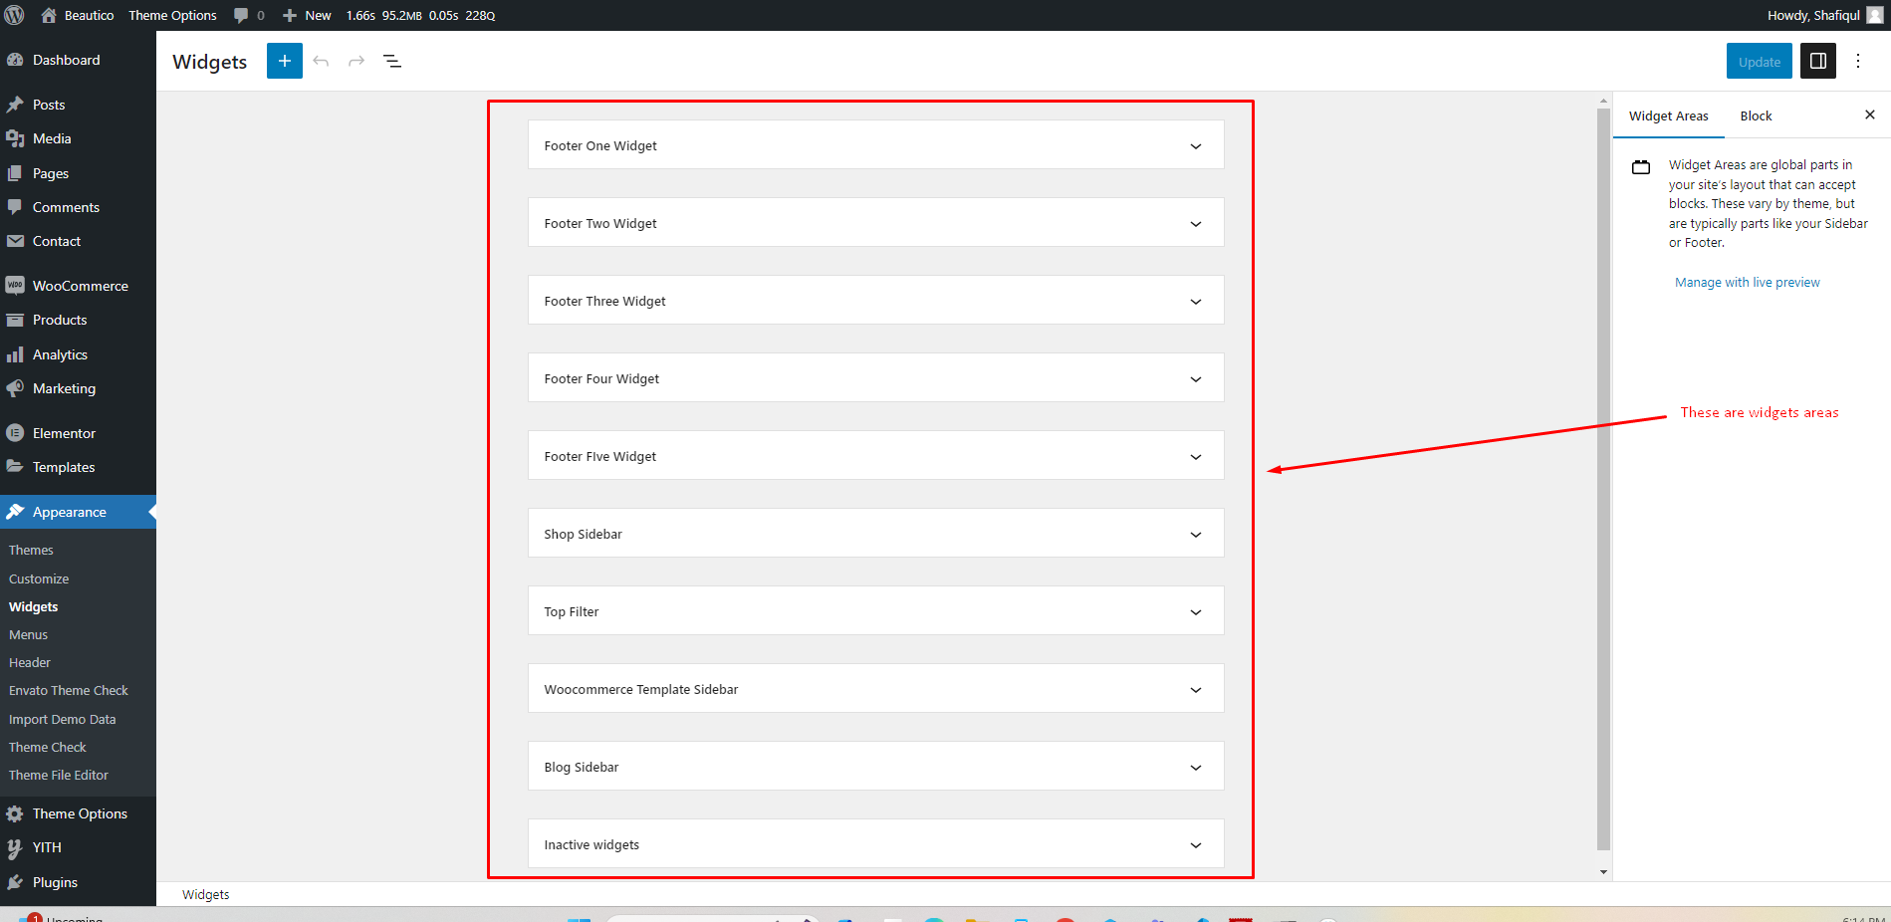1891x922 pixels.
Task: Click the Templates folder icon
Action: point(15,467)
